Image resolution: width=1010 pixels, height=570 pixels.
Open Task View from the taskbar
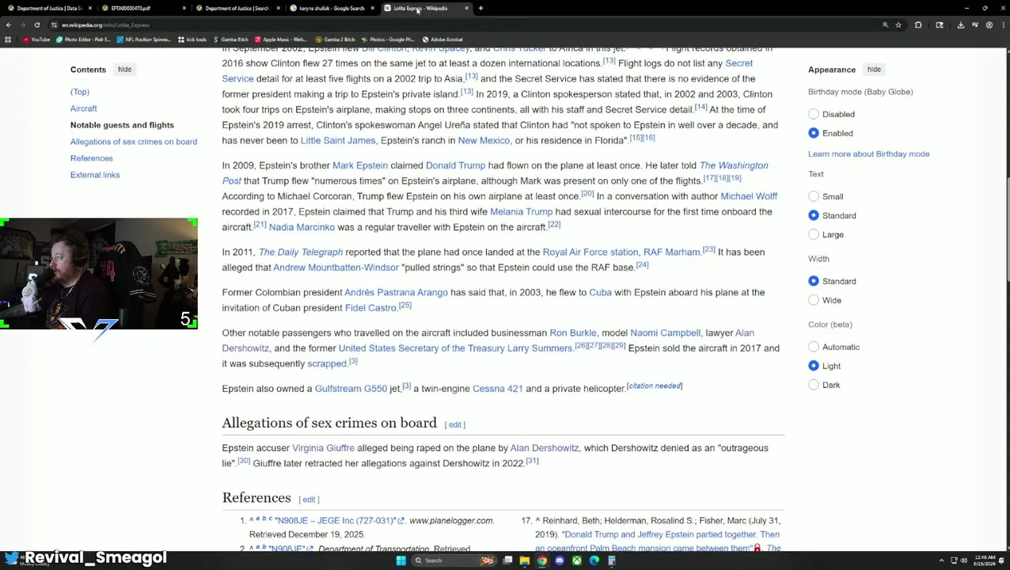[x=507, y=560]
